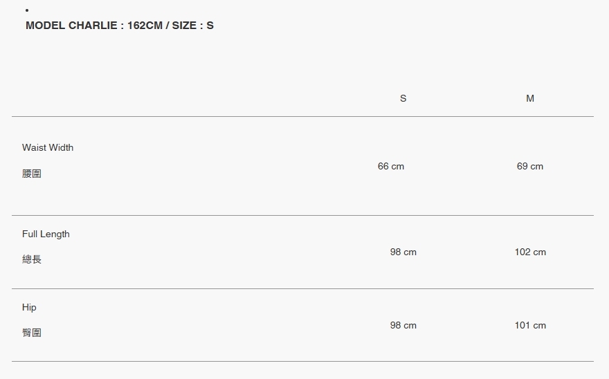Select the M size column header
The width and height of the screenshot is (609, 379).
[530, 98]
